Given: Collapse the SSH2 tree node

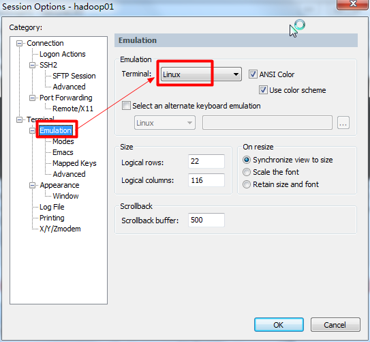Looking at the screenshot, I should (x=32, y=65).
